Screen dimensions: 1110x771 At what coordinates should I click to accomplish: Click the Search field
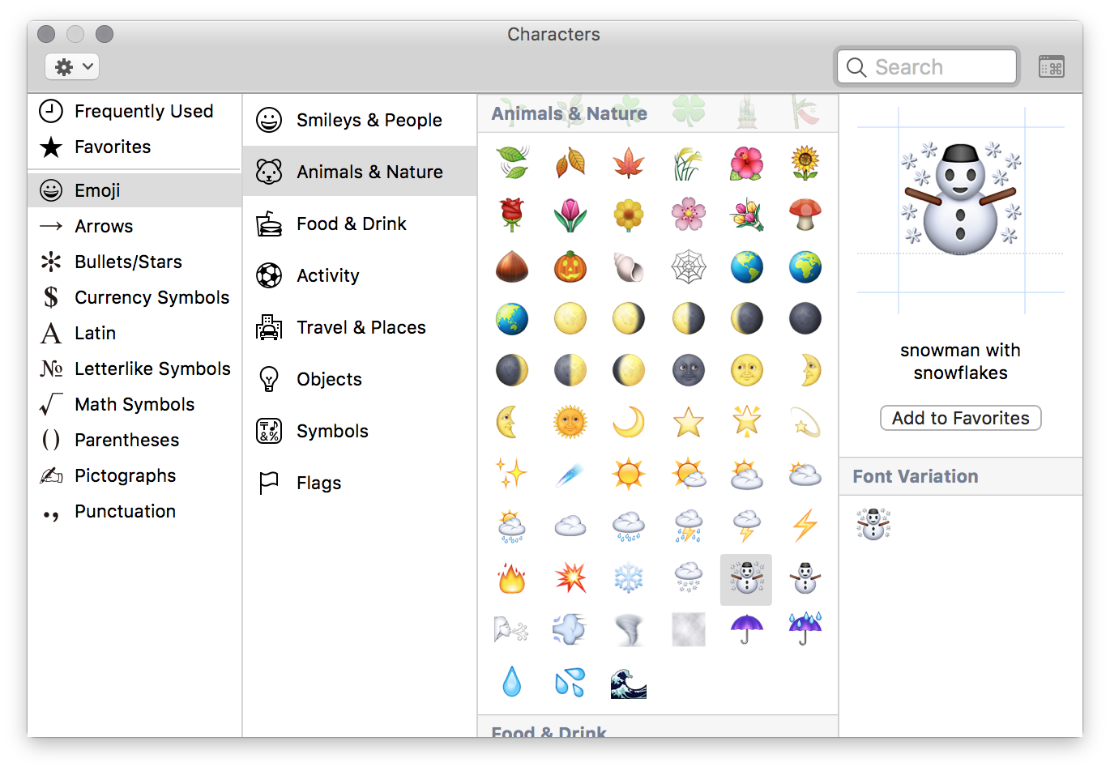point(927,66)
